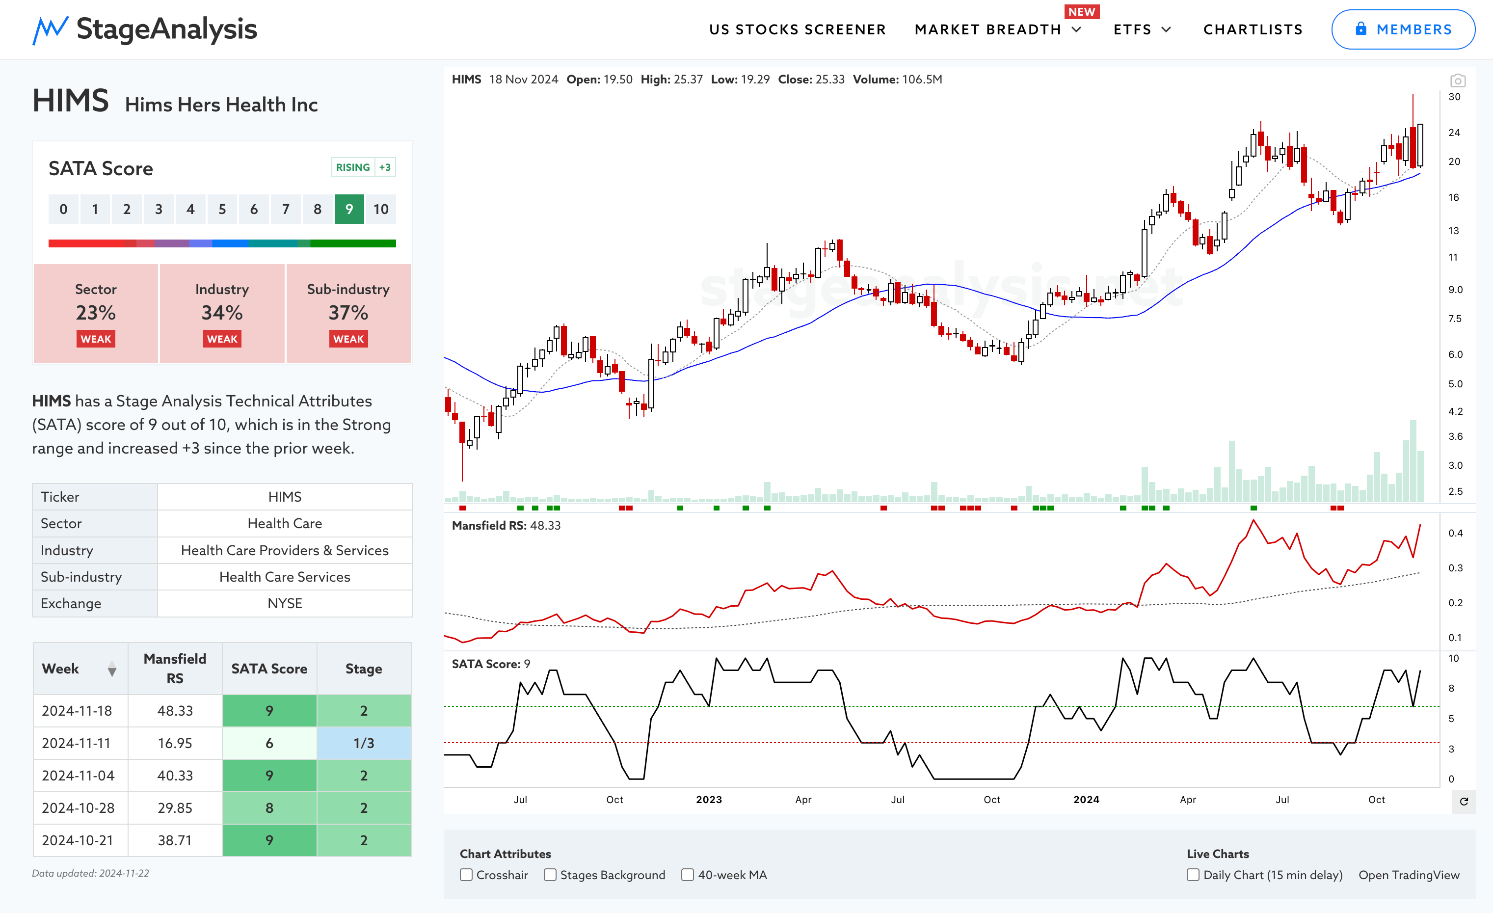Click the NYSE exchange cell
This screenshot has height=913, width=1493.
coord(285,603)
